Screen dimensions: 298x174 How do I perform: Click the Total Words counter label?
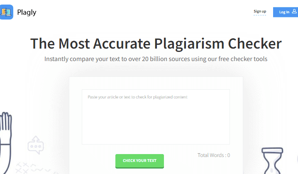click(214, 155)
